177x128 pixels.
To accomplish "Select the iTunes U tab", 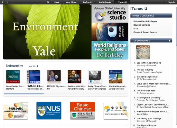I will pos(122,2).
